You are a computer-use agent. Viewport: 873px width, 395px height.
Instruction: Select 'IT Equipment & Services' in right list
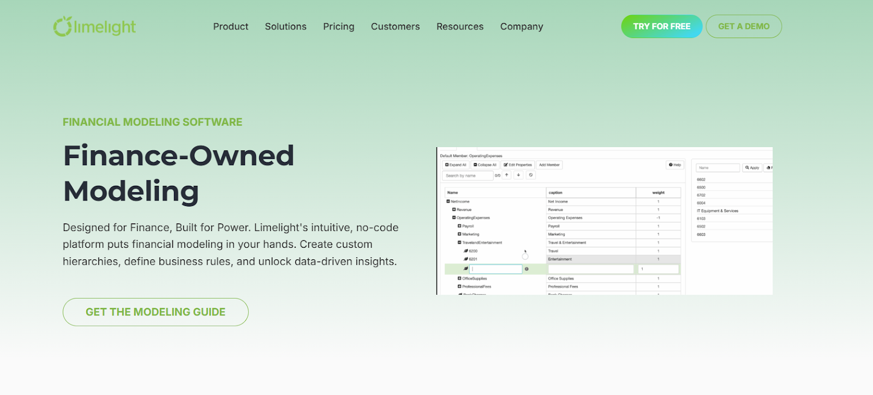(717, 211)
